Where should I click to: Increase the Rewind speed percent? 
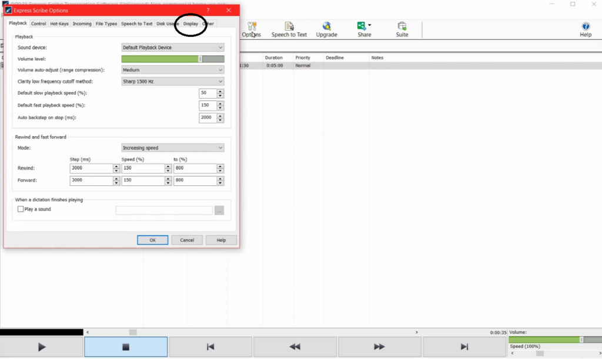click(x=168, y=166)
